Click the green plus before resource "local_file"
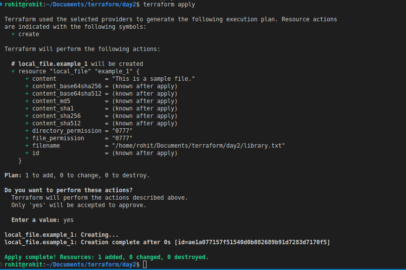Viewport: 406px width, 270px height. (x=13, y=71)
